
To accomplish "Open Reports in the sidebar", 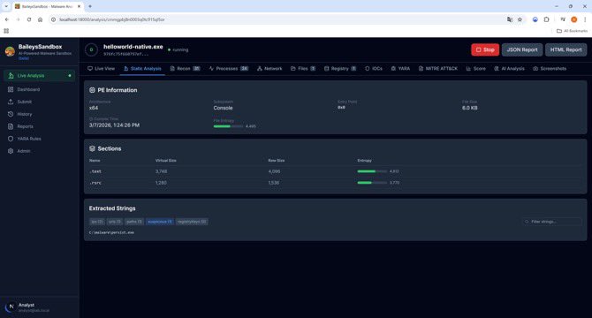I will [39, 126].
